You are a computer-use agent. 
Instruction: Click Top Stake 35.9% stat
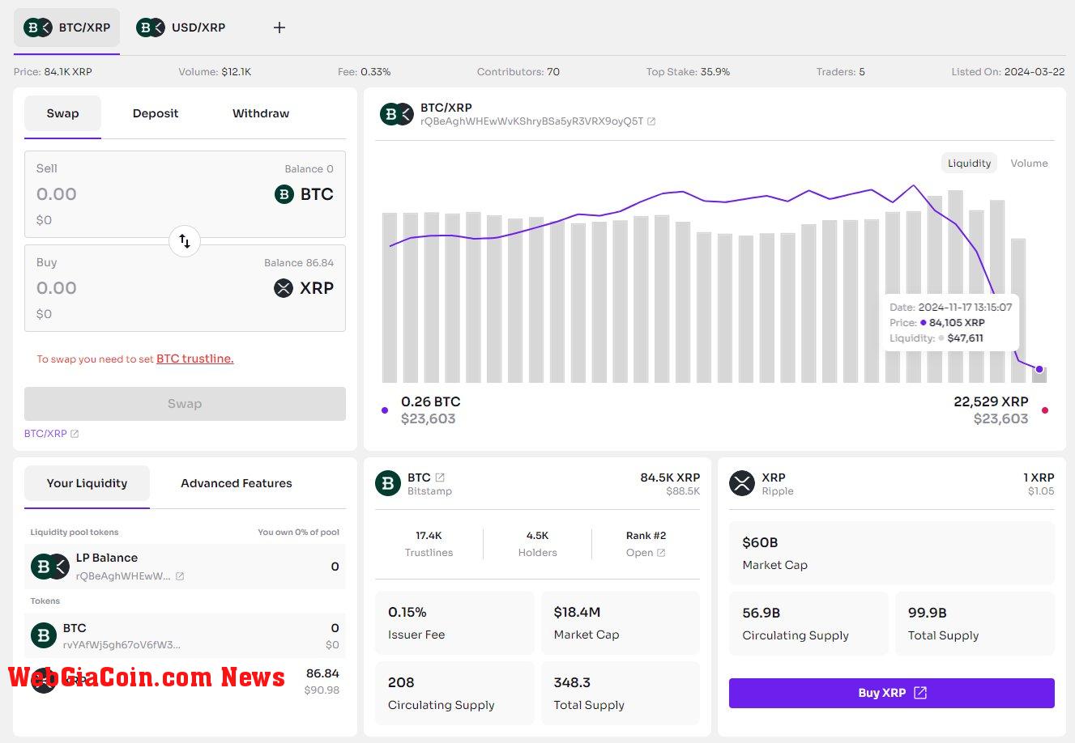(688, 72)
